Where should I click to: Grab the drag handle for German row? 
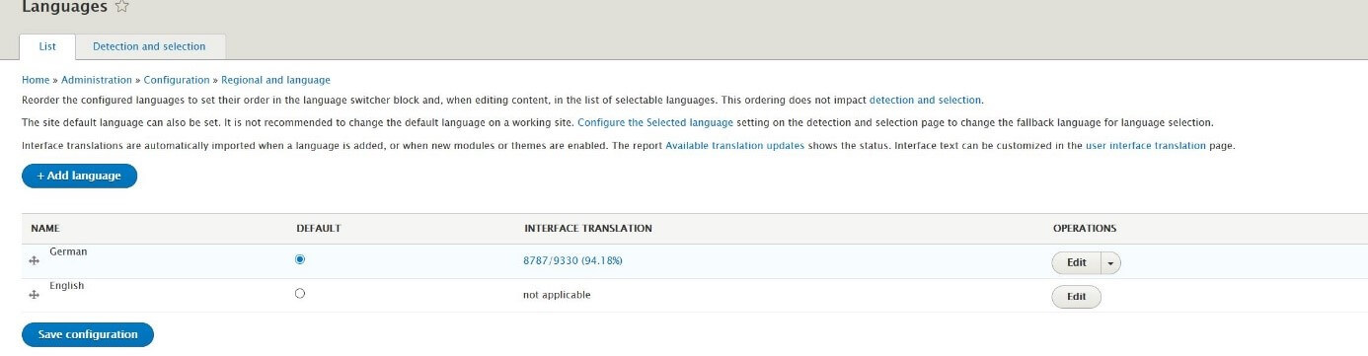35,261
